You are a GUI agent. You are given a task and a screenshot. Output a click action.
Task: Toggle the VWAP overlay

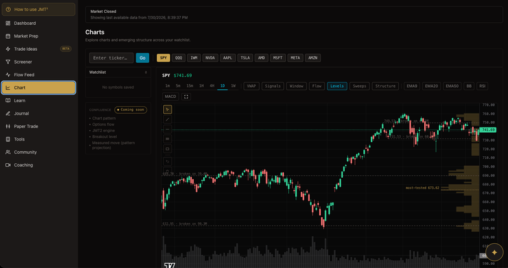pyautogui.click(x=251, y=86)
